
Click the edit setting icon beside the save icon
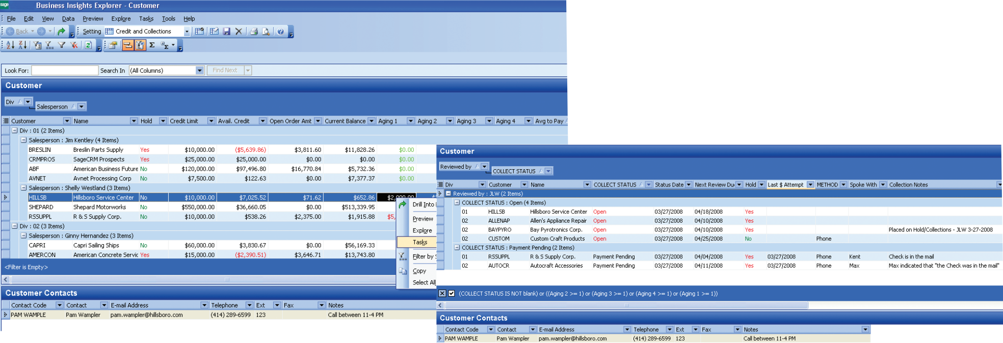coord(214,32)
